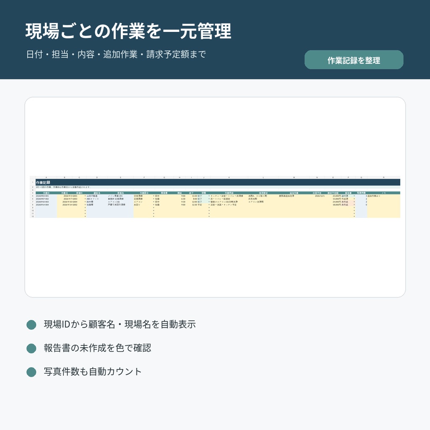Click the customer cell 山田不動産
Screen dimensions: 430x430
click(97, 196)
